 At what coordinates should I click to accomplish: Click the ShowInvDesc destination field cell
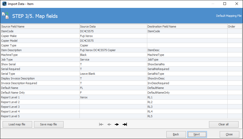[x=187, y=78]
